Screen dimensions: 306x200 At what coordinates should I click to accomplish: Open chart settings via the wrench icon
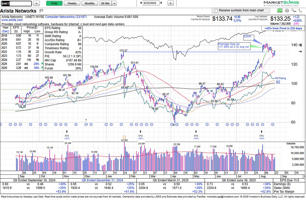tap(293, 10)
